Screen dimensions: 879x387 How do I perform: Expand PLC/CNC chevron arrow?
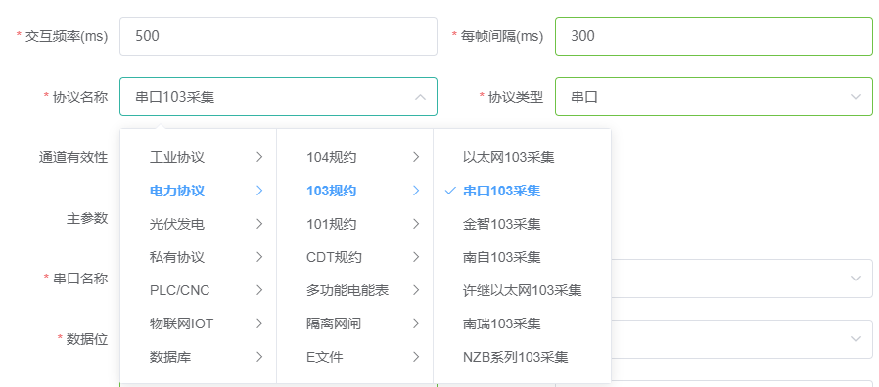259,290
